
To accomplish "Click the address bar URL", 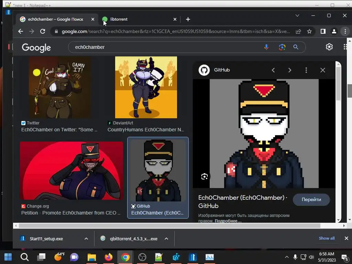I will pyautogui.click(x=176, y=31).
